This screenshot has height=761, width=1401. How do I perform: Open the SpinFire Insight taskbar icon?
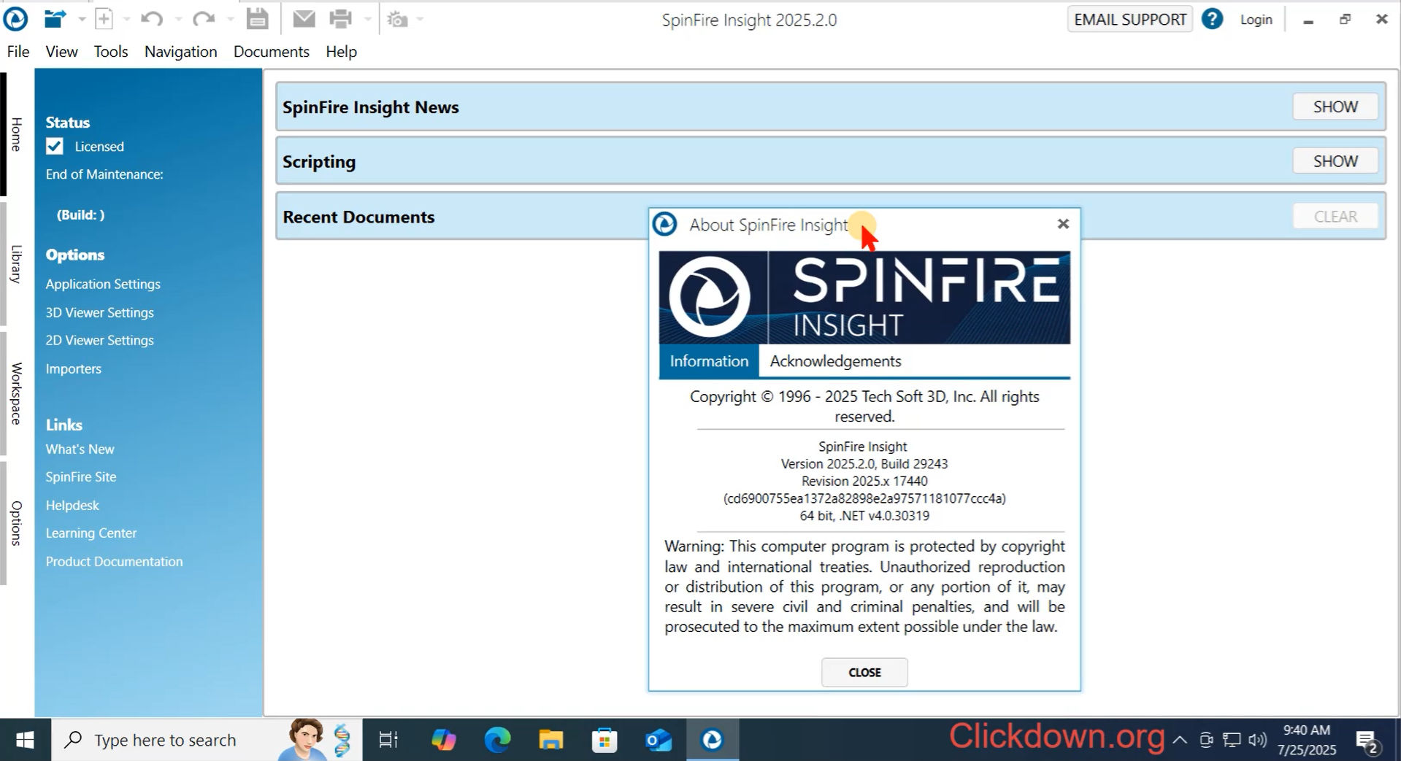[711, 739]
